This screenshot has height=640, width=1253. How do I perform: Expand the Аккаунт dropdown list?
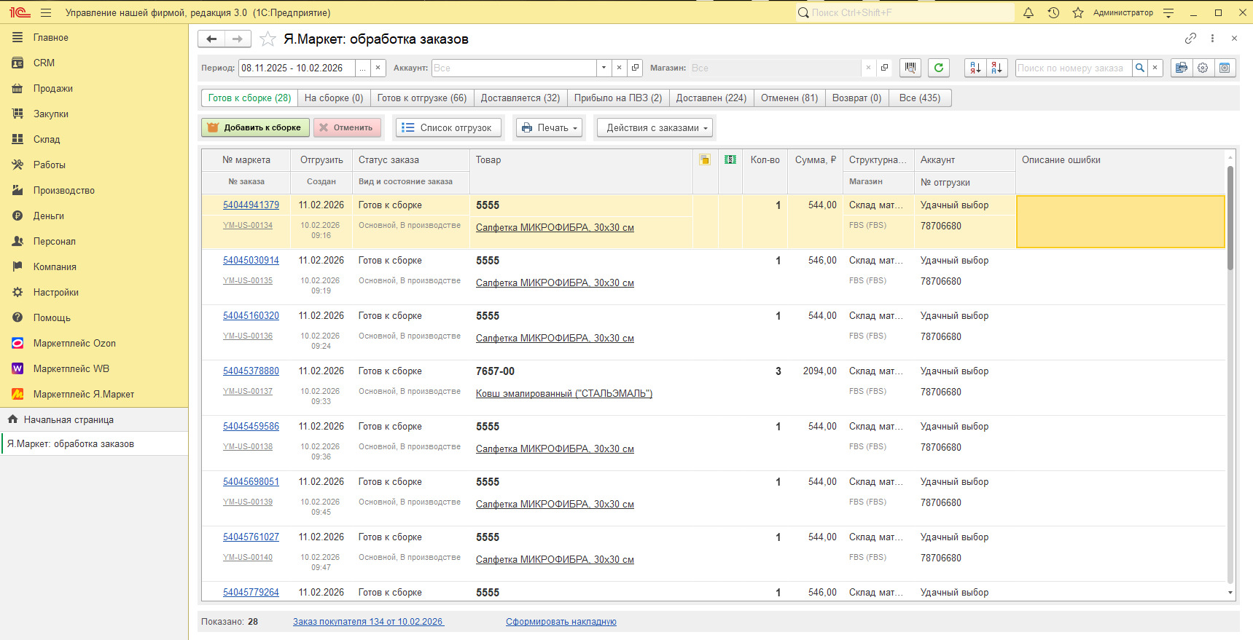(604, 68)
